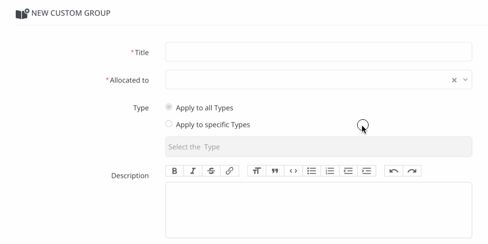Redo the last editor change
This screenshot has width=488, height=244.
[x=412, y=171]
